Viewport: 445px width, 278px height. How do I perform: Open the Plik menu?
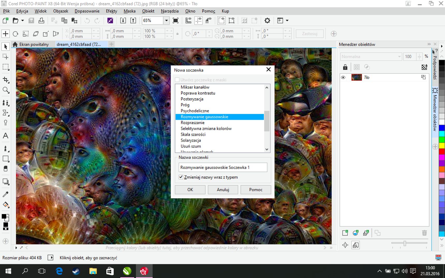(x=6, y=11)
